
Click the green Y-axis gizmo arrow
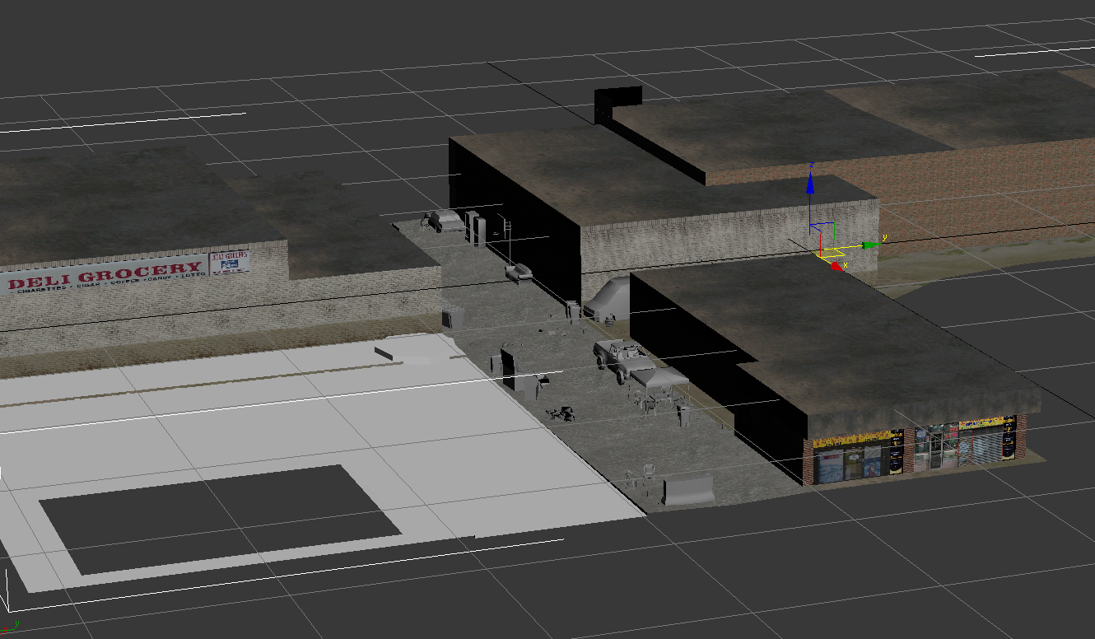[869, 245]
